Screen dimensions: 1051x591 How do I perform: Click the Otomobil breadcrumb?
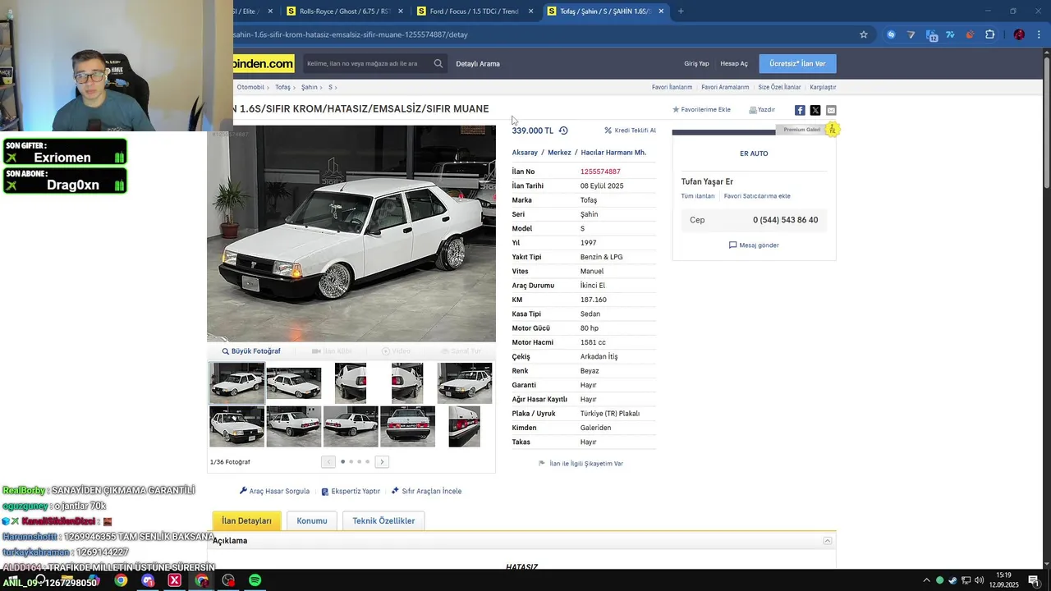[250, 87]
